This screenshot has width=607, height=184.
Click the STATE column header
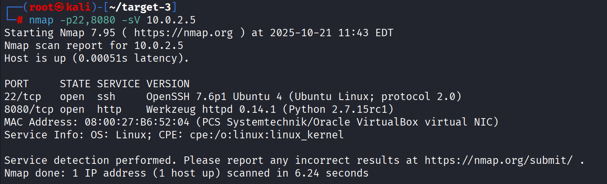pos(75,84)
